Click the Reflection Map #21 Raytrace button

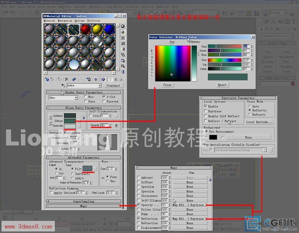190,218
